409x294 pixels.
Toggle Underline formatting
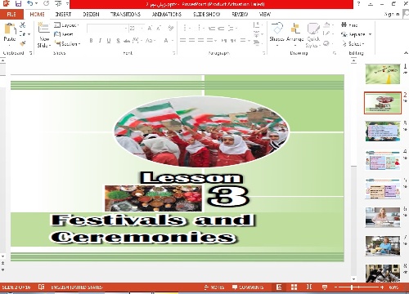pyautogui.click(x=109, y=41)
